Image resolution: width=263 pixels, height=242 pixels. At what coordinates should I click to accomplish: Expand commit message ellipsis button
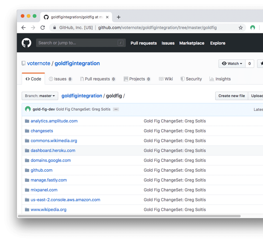[x=116, y=109]
